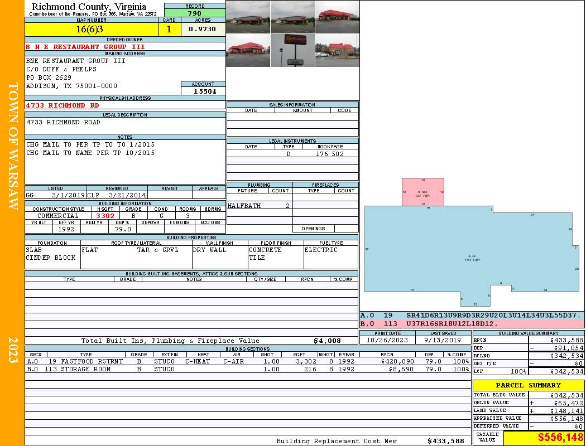Click the Hardee's sign photo thumbnail
This screenshot has width=586, height=446.
(x=292, y=50)
